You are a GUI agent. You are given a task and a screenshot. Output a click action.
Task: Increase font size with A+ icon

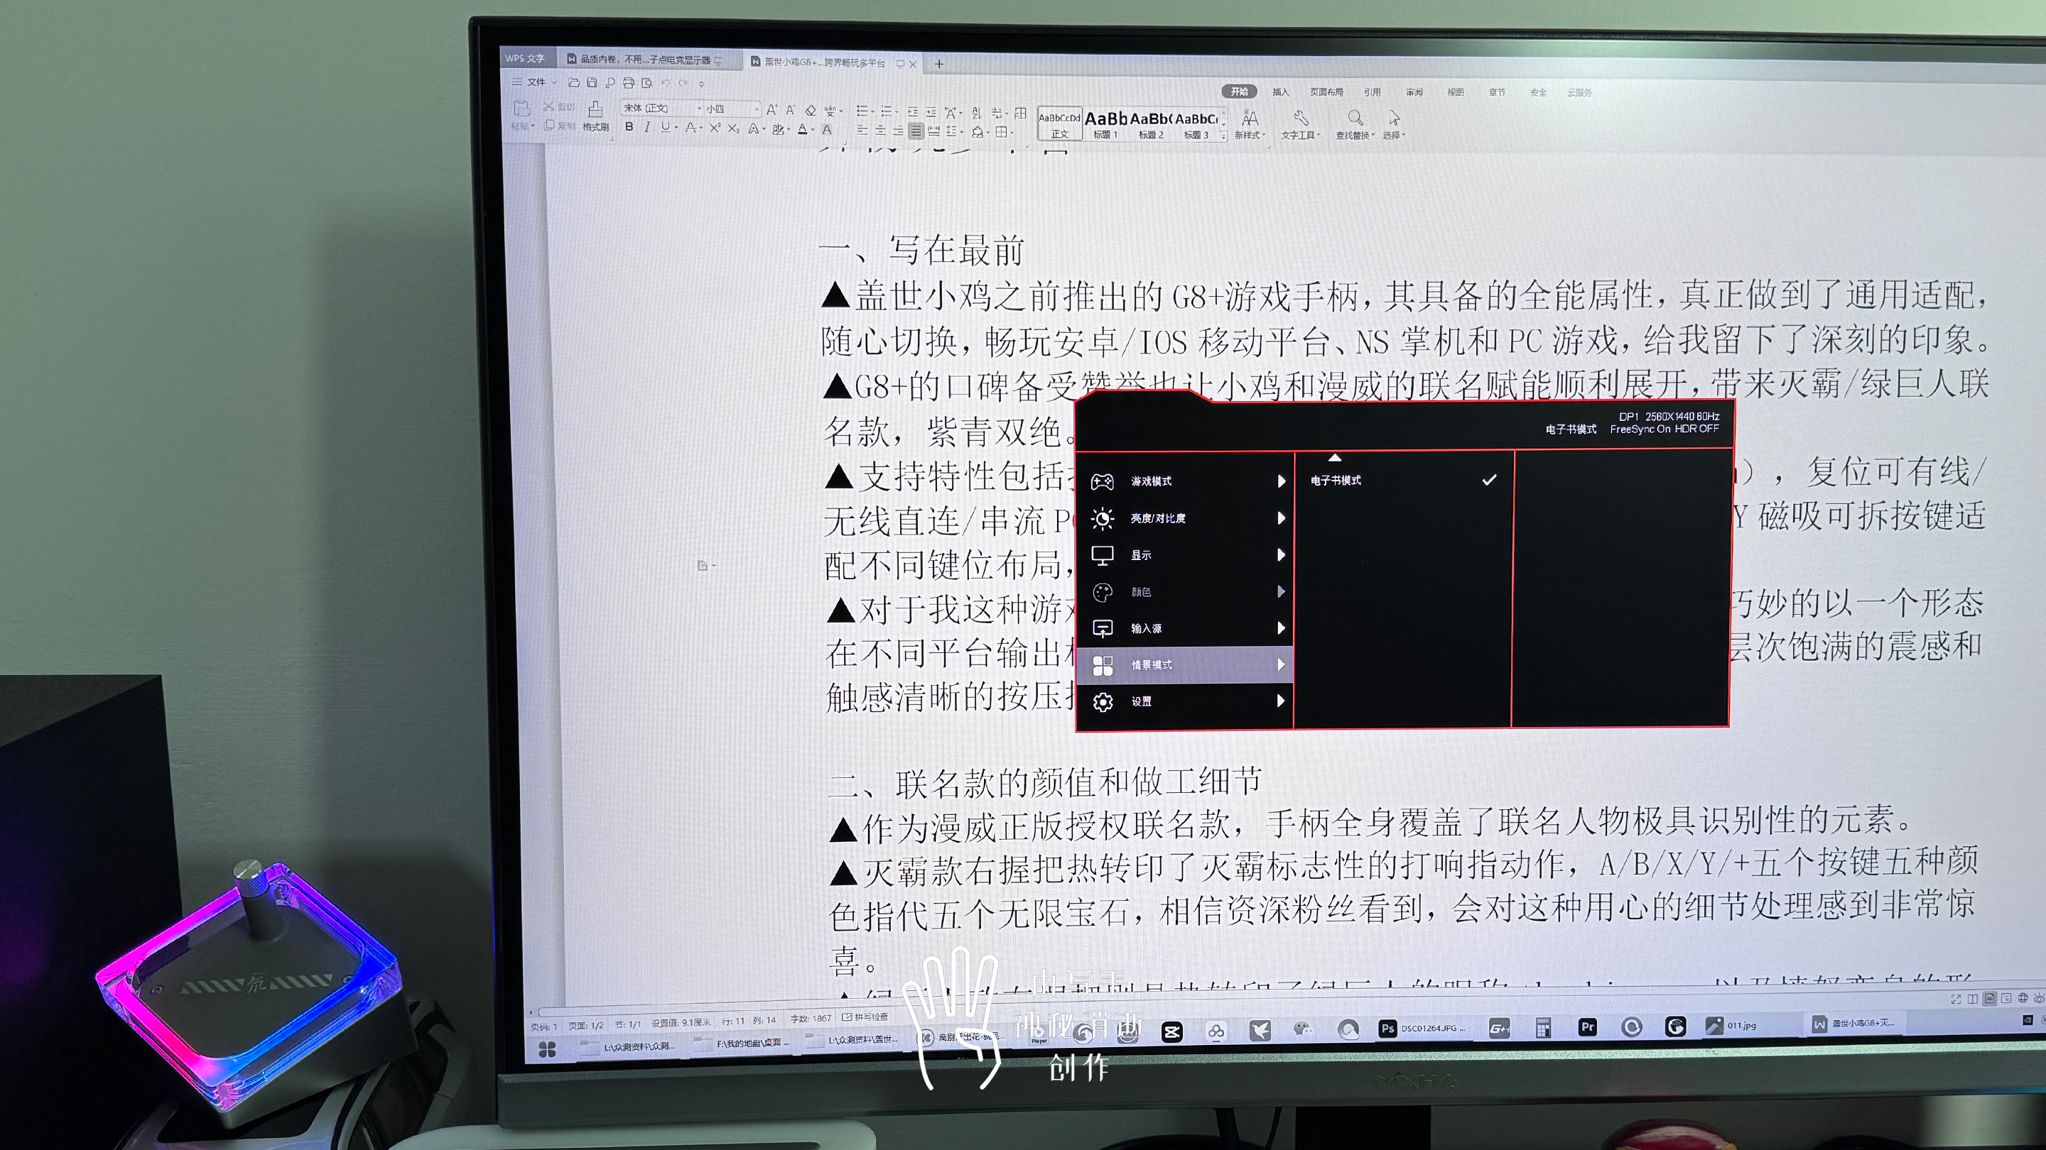point(772,110)
